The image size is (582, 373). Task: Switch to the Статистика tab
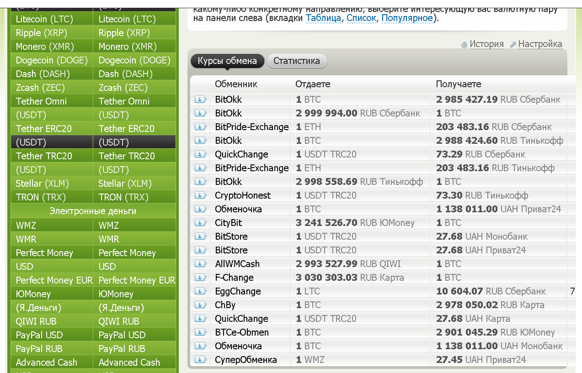click(297, 61)
